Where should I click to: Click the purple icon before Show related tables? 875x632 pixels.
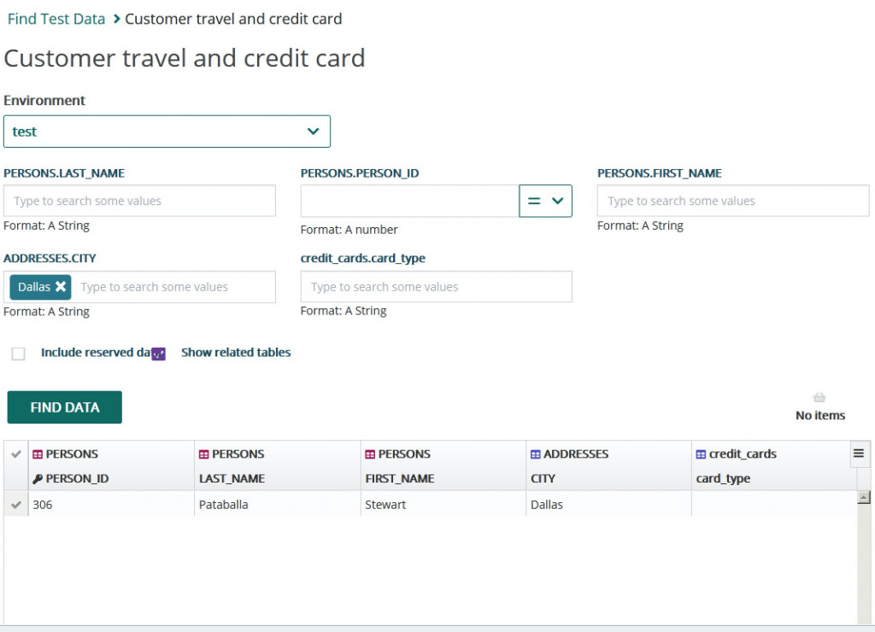click(x=158, y=354)
